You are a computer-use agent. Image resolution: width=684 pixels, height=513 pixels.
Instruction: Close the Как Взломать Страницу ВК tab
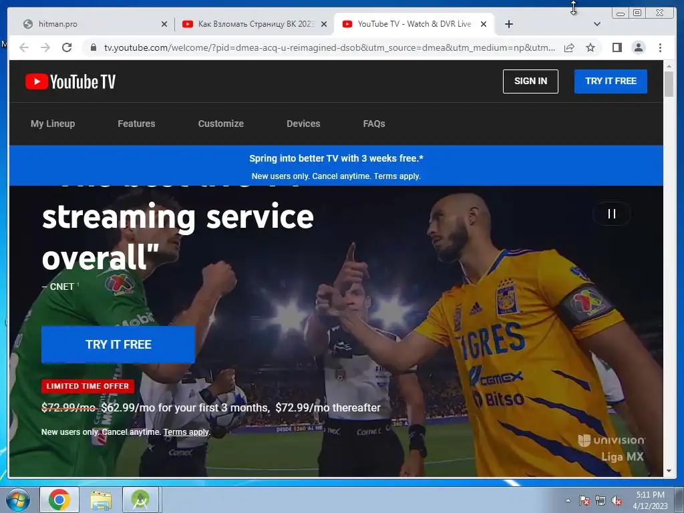[x=324, y=24]
